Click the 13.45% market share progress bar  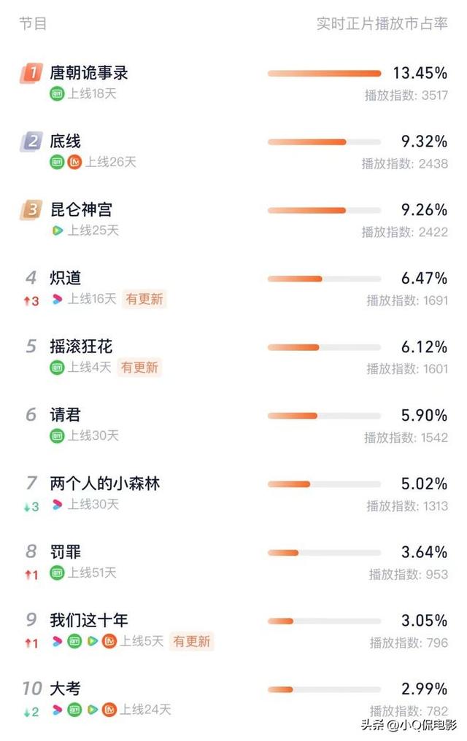[x=324, y=73]
